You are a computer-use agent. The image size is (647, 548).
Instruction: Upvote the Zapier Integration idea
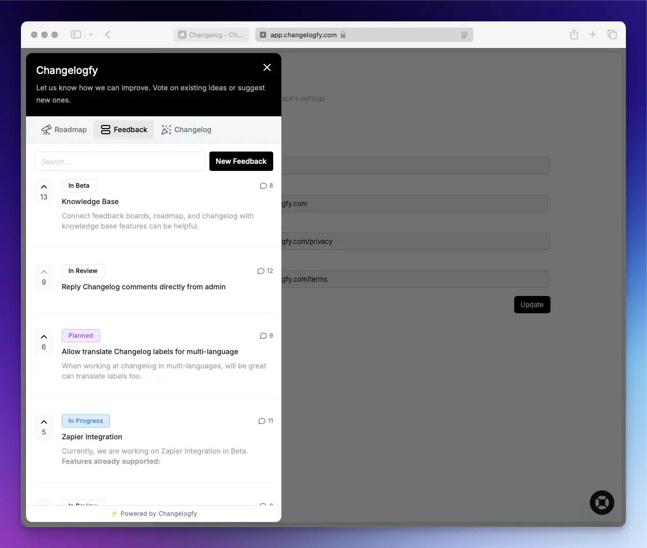pos(44,427)
